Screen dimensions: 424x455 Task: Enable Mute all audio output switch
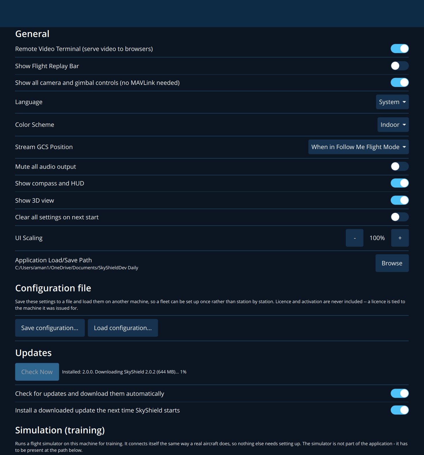pyautogui.click(x=399, y=166)
